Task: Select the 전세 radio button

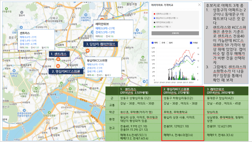Action: 160,43
